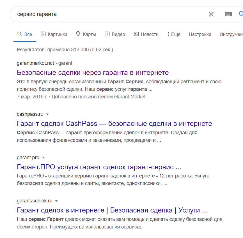Open Гарант сделок в интернете result
Screen dimensions: 243x238
click(112, 210)
